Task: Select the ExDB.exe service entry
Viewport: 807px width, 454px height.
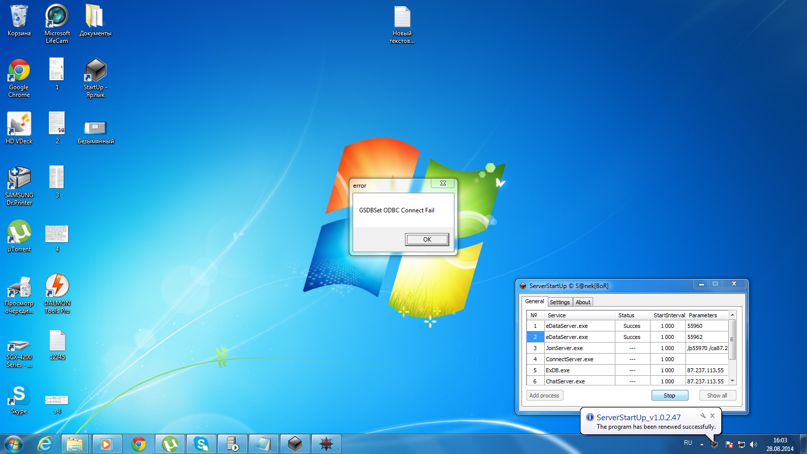Action: pyautogui.click(x=627, y=370)
